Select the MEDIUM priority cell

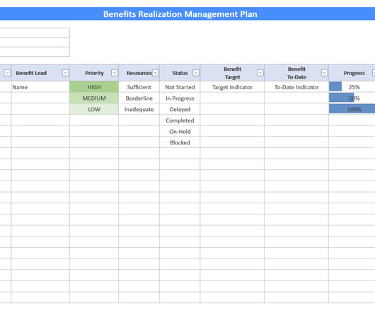[x=94, y=98]
